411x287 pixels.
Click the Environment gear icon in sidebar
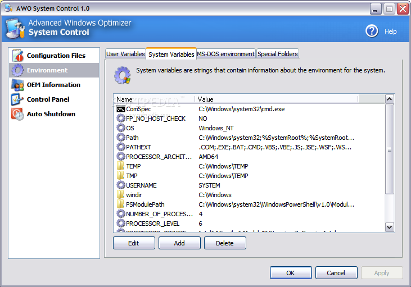coord(17,70)
